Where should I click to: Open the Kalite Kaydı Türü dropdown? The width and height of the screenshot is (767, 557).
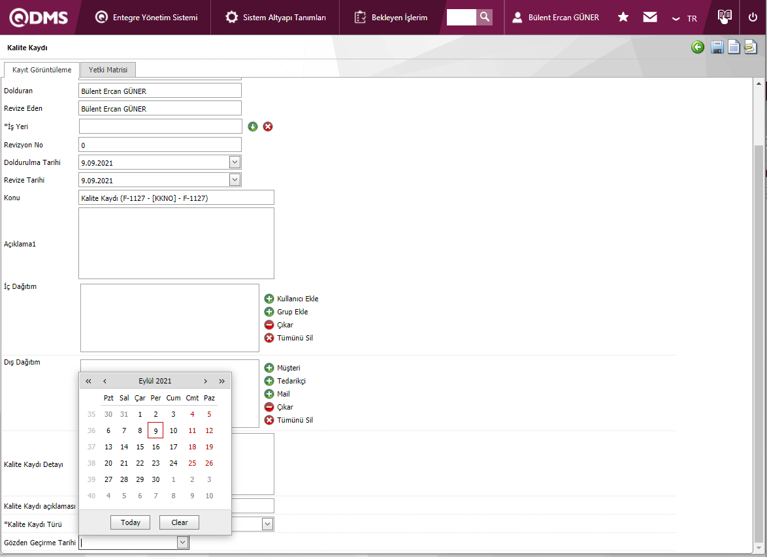click(x=267, y=524)
